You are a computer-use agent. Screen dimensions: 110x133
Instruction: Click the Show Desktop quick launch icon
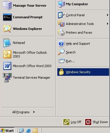click(22, 131)
